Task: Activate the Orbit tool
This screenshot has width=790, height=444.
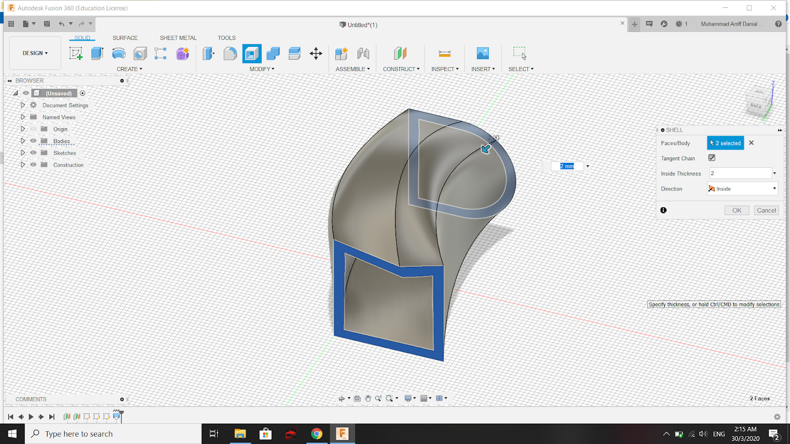Action: [341, 398]
